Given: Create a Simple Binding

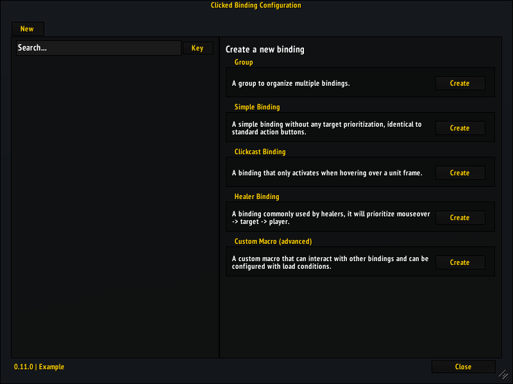Looking at the screenshot, I should (460, 128).
